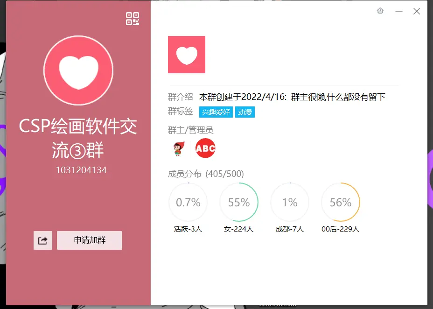The height and width of the screenshot is (309, 433).
Task: Open the large round heart group avatar
Action: pyautogui.click(x=78, y=70)
